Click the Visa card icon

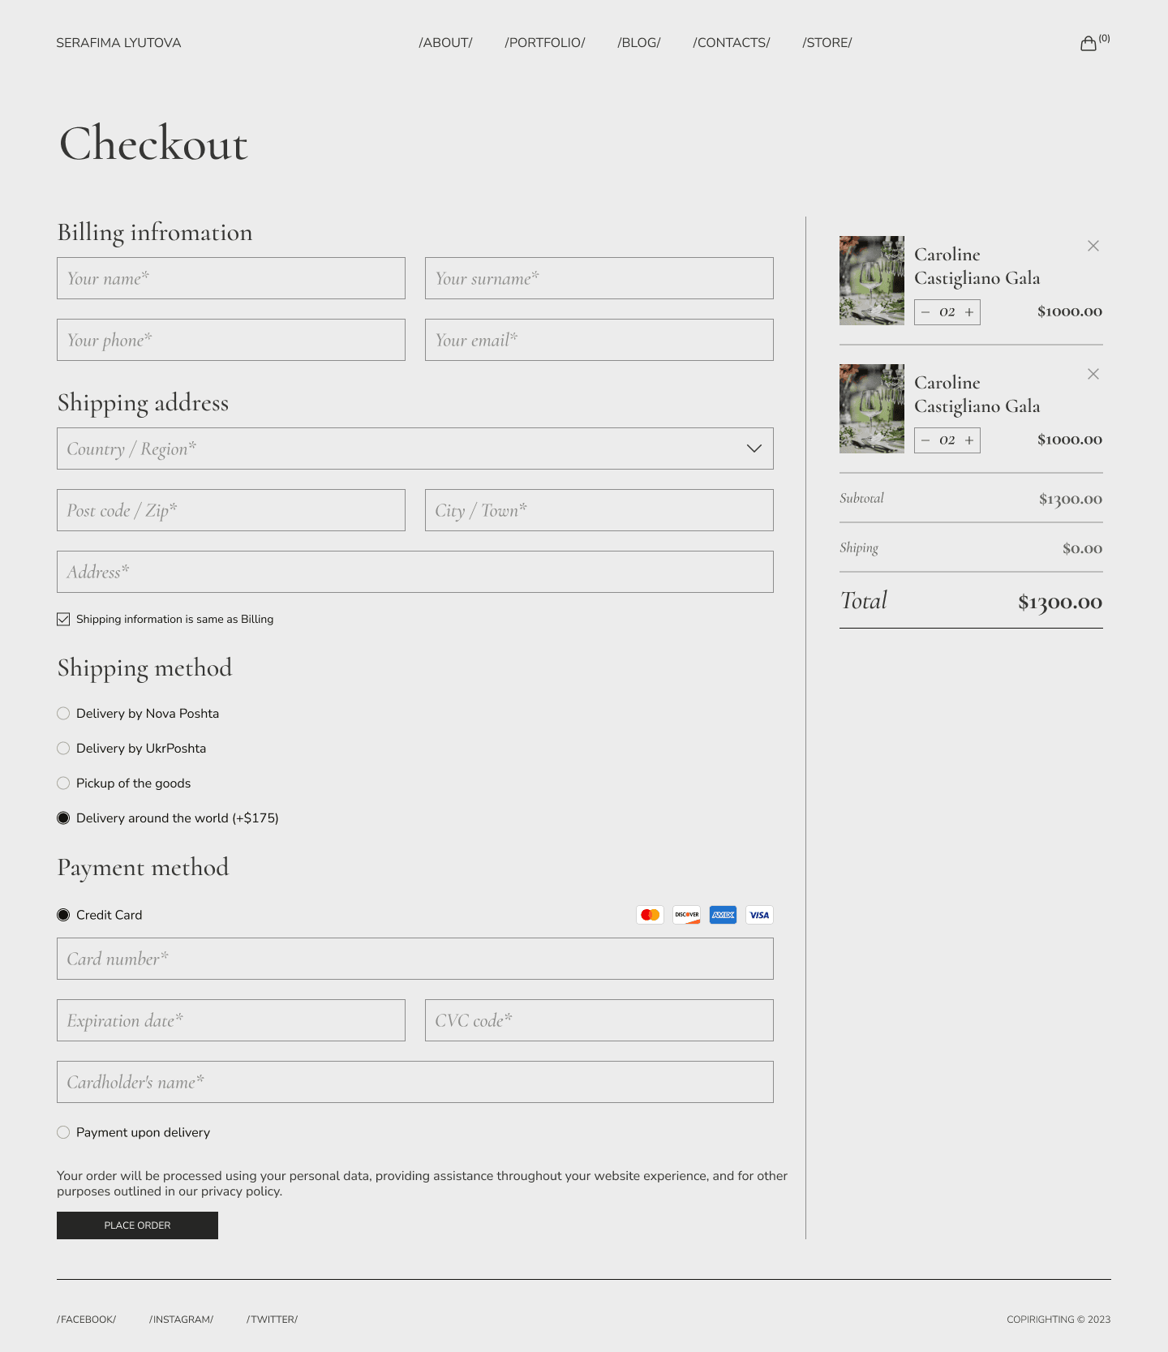(x=759, y=915)
